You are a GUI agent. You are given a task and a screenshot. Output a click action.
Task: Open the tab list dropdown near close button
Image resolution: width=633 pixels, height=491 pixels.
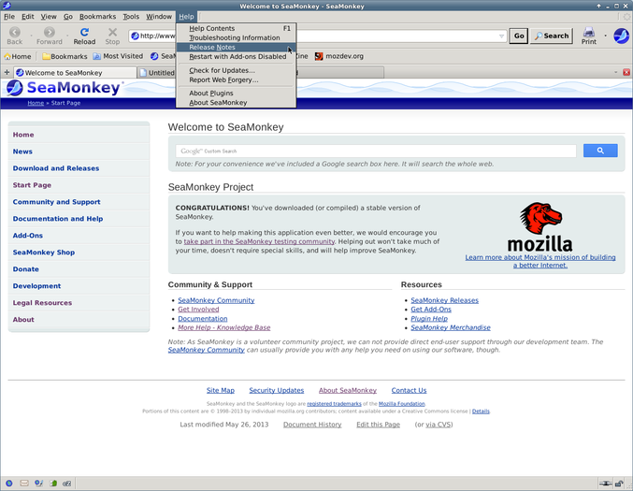[615, 72]
